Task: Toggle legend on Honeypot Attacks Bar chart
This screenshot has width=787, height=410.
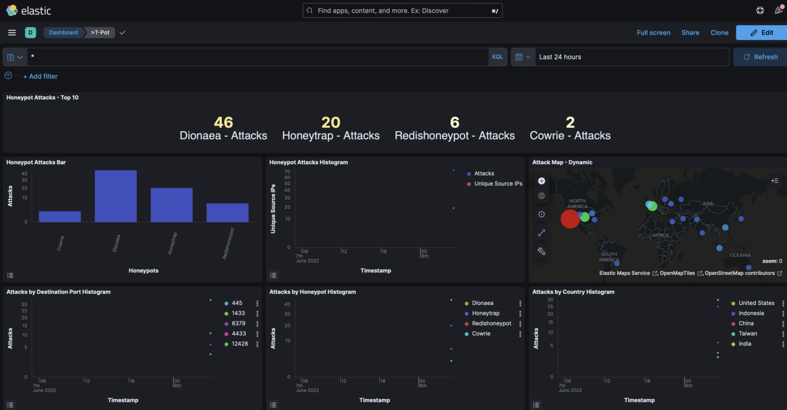Action: pyautogui.click(x=10, y=275)
